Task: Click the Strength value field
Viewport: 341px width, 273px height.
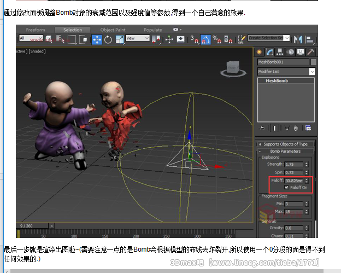Action: [x=294, y=164]
